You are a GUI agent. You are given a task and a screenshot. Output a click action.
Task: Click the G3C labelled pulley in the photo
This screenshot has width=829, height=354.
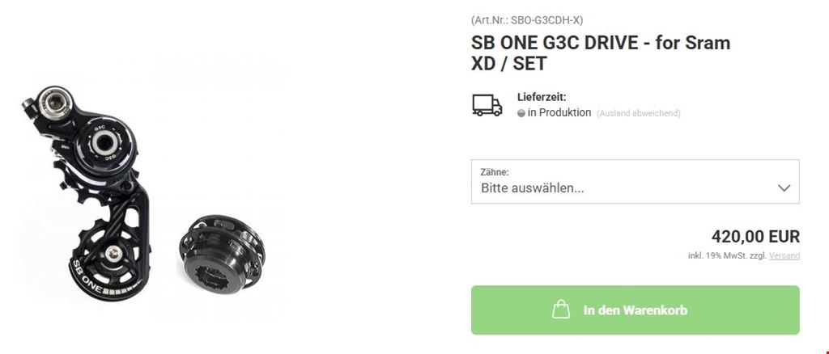click(104, 143)
